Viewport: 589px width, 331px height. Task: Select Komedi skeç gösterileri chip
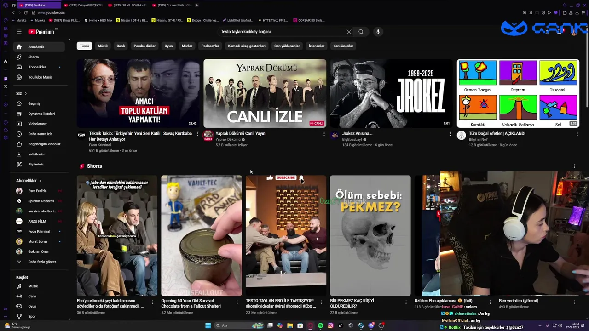click(x=247, y=46)
